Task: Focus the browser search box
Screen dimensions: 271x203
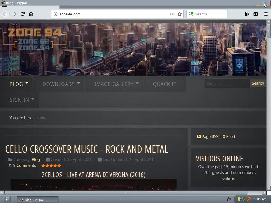Action: (x=206, y=14)
